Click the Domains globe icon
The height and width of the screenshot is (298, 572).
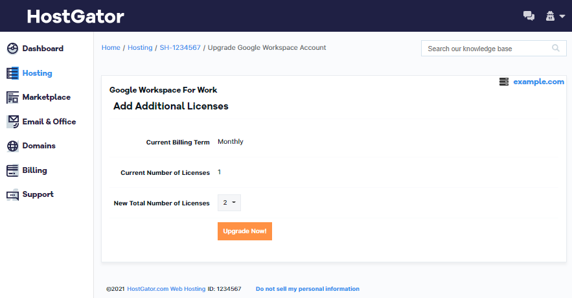point(12,146)
